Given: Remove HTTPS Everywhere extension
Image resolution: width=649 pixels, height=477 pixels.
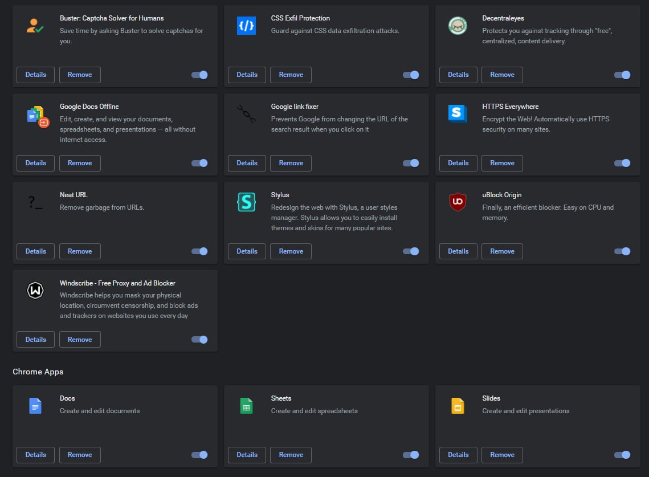Looking at the screenshot, I should click(x=502, y=163).
